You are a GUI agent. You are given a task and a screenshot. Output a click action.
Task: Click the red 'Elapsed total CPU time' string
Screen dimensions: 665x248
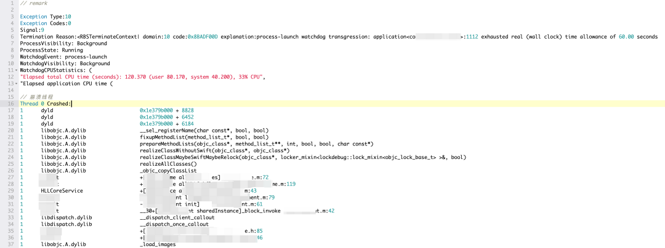point(142,77)
